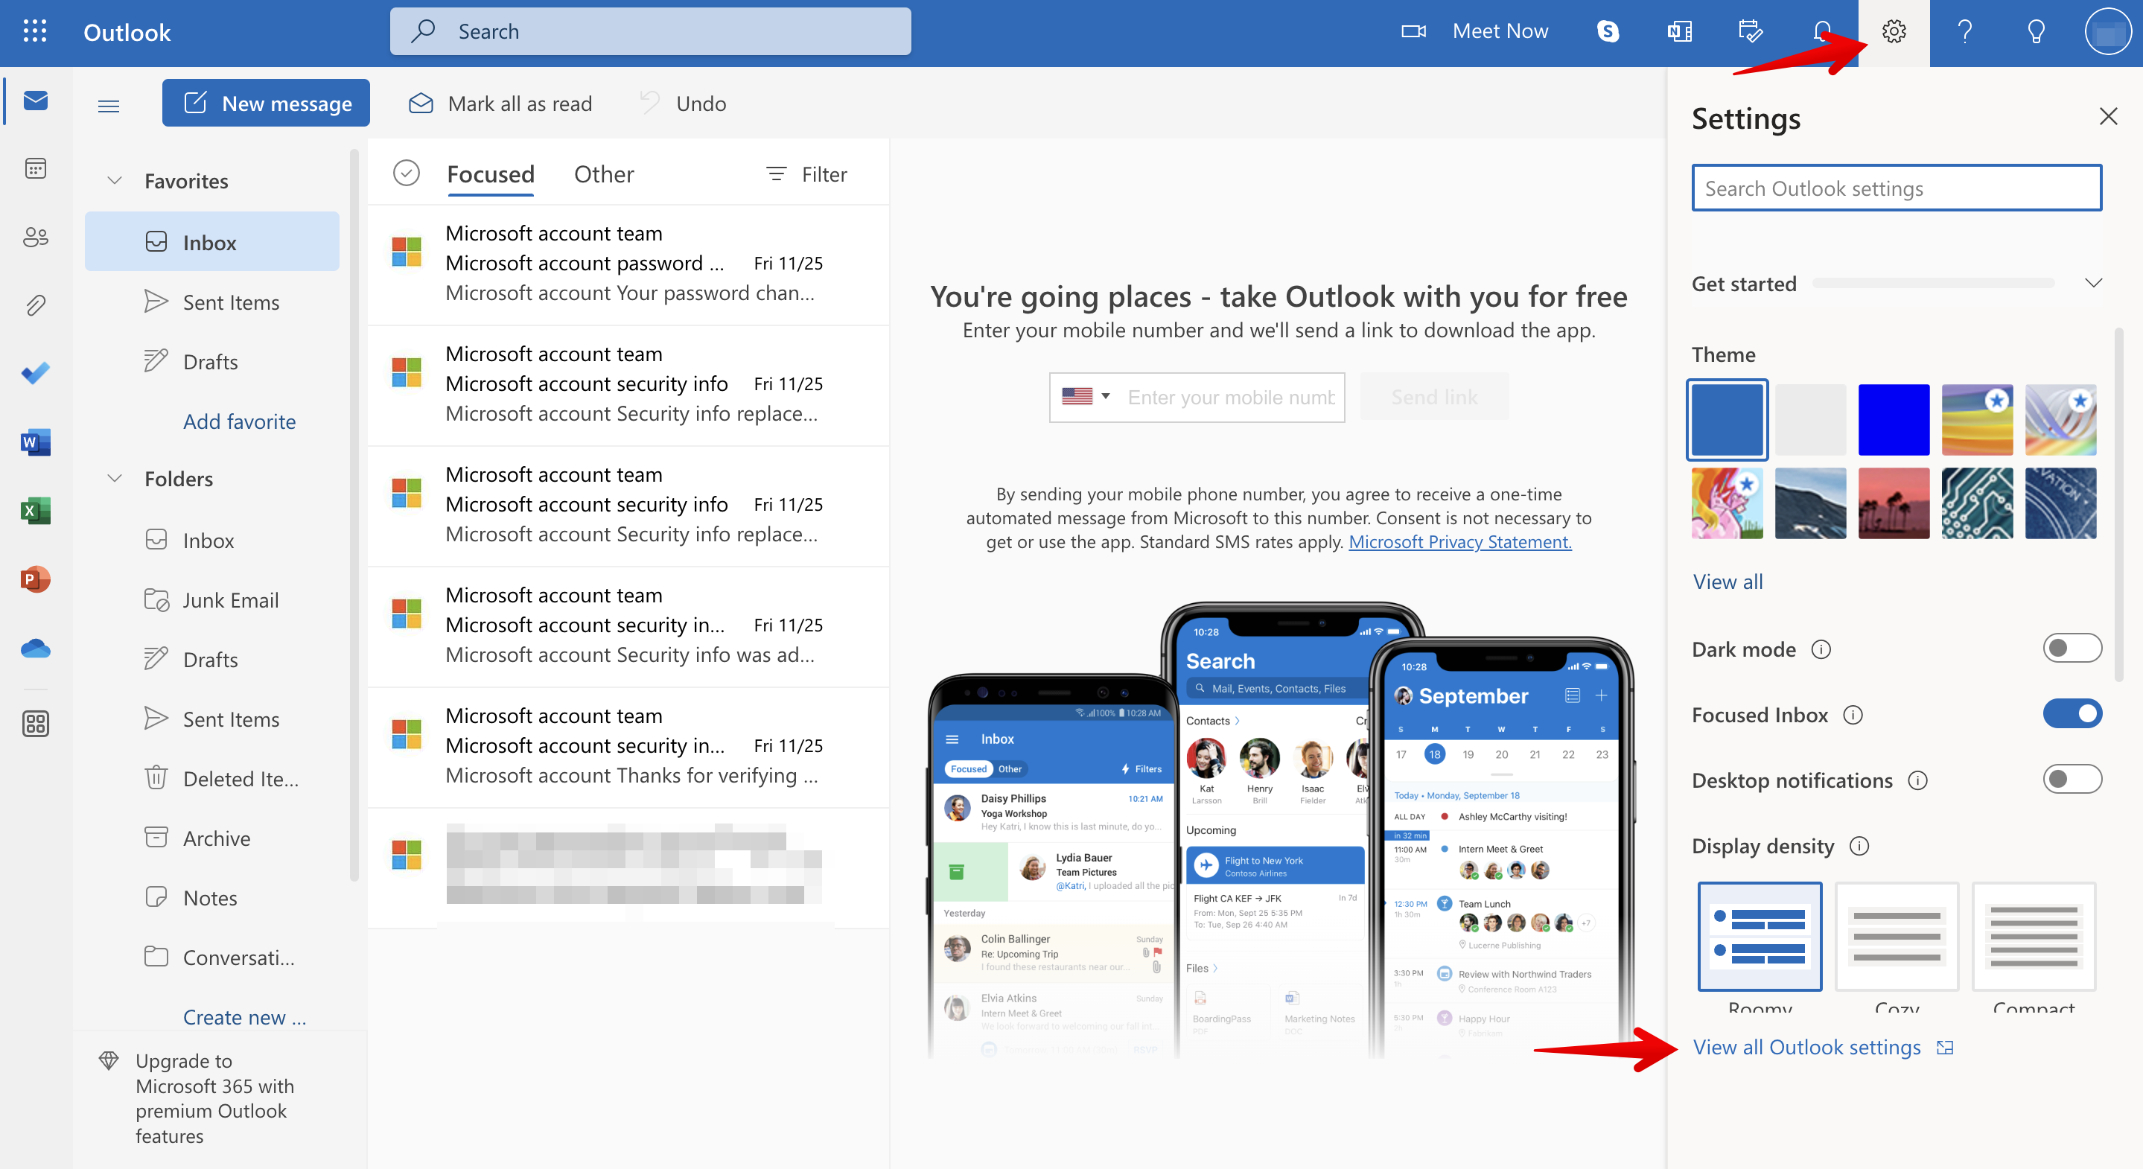Open the People icon in left rail
This screenshot has width=2143, height=1169.
point(35,237)
